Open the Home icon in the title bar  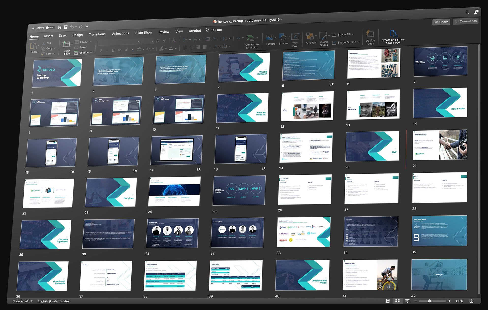[x=60, y=27]
